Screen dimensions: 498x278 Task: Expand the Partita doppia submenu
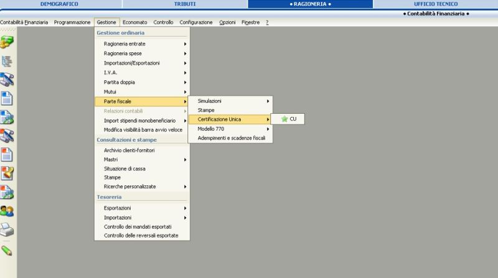142,82
